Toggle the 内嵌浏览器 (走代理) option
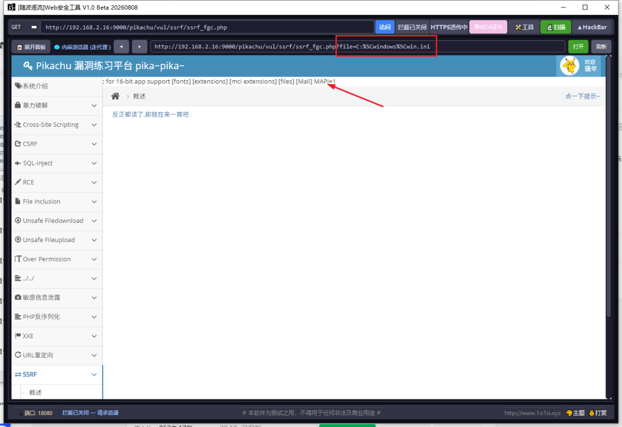The image size is (622, 427). pos(82,47)
